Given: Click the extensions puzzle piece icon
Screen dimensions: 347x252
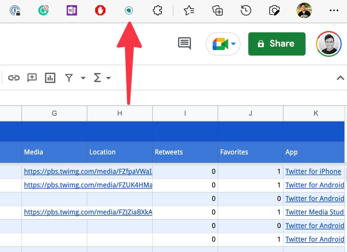Looking at the screenshot, I should pyautogui.click(x=157, y=10).
